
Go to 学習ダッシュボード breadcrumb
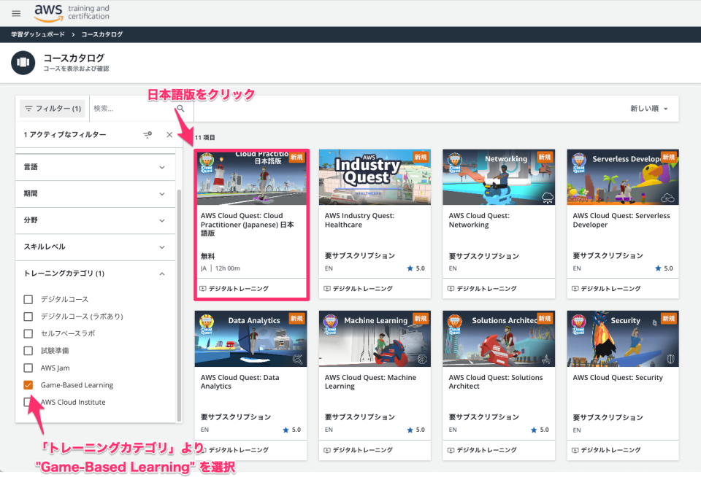(x=38, y=34)
